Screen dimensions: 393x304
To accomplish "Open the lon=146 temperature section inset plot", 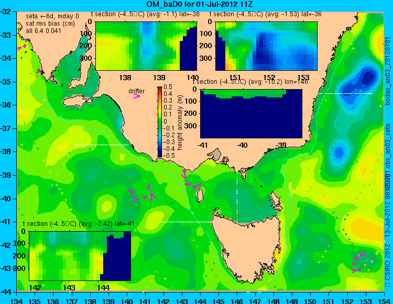I will 252,114.
